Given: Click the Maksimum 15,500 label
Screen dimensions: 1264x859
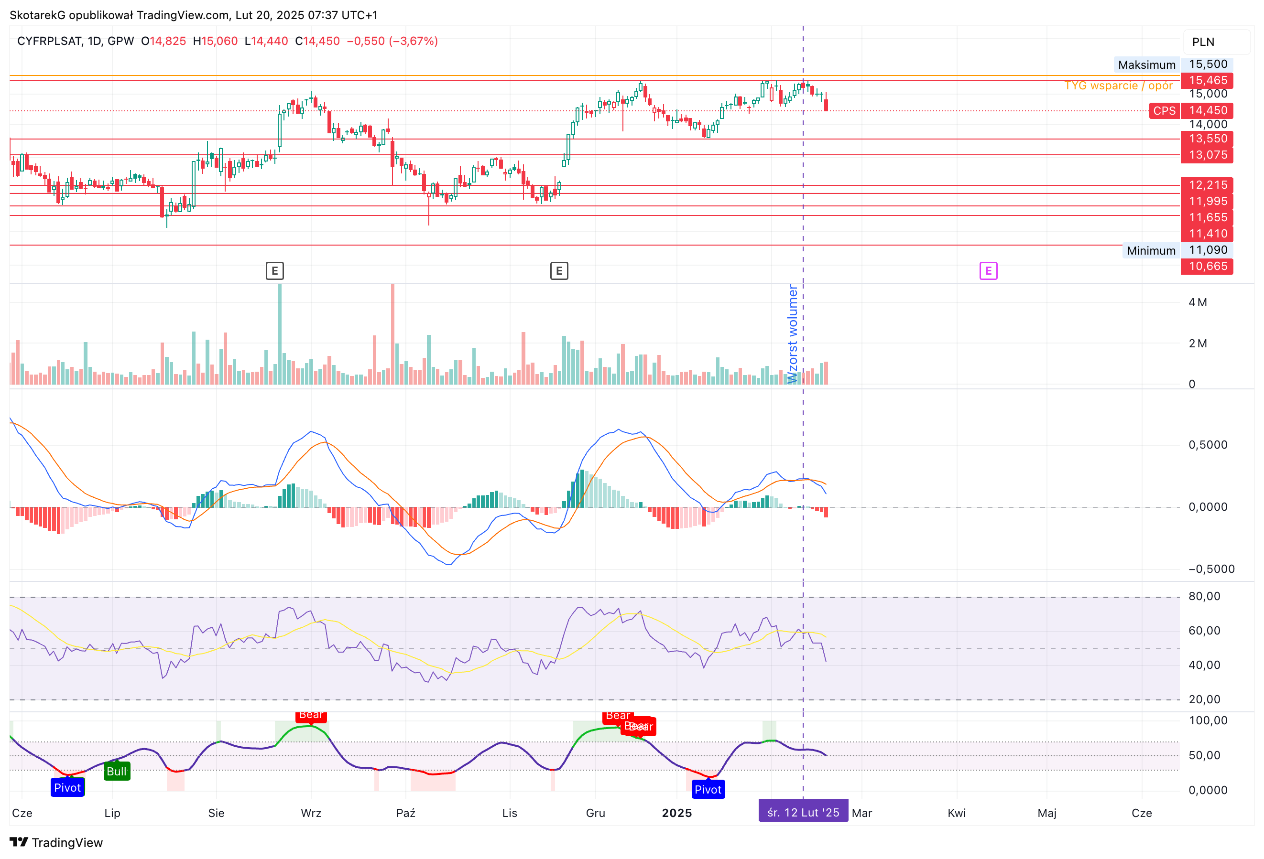Looking at the screenshot, I should [x=1173, y=64].
